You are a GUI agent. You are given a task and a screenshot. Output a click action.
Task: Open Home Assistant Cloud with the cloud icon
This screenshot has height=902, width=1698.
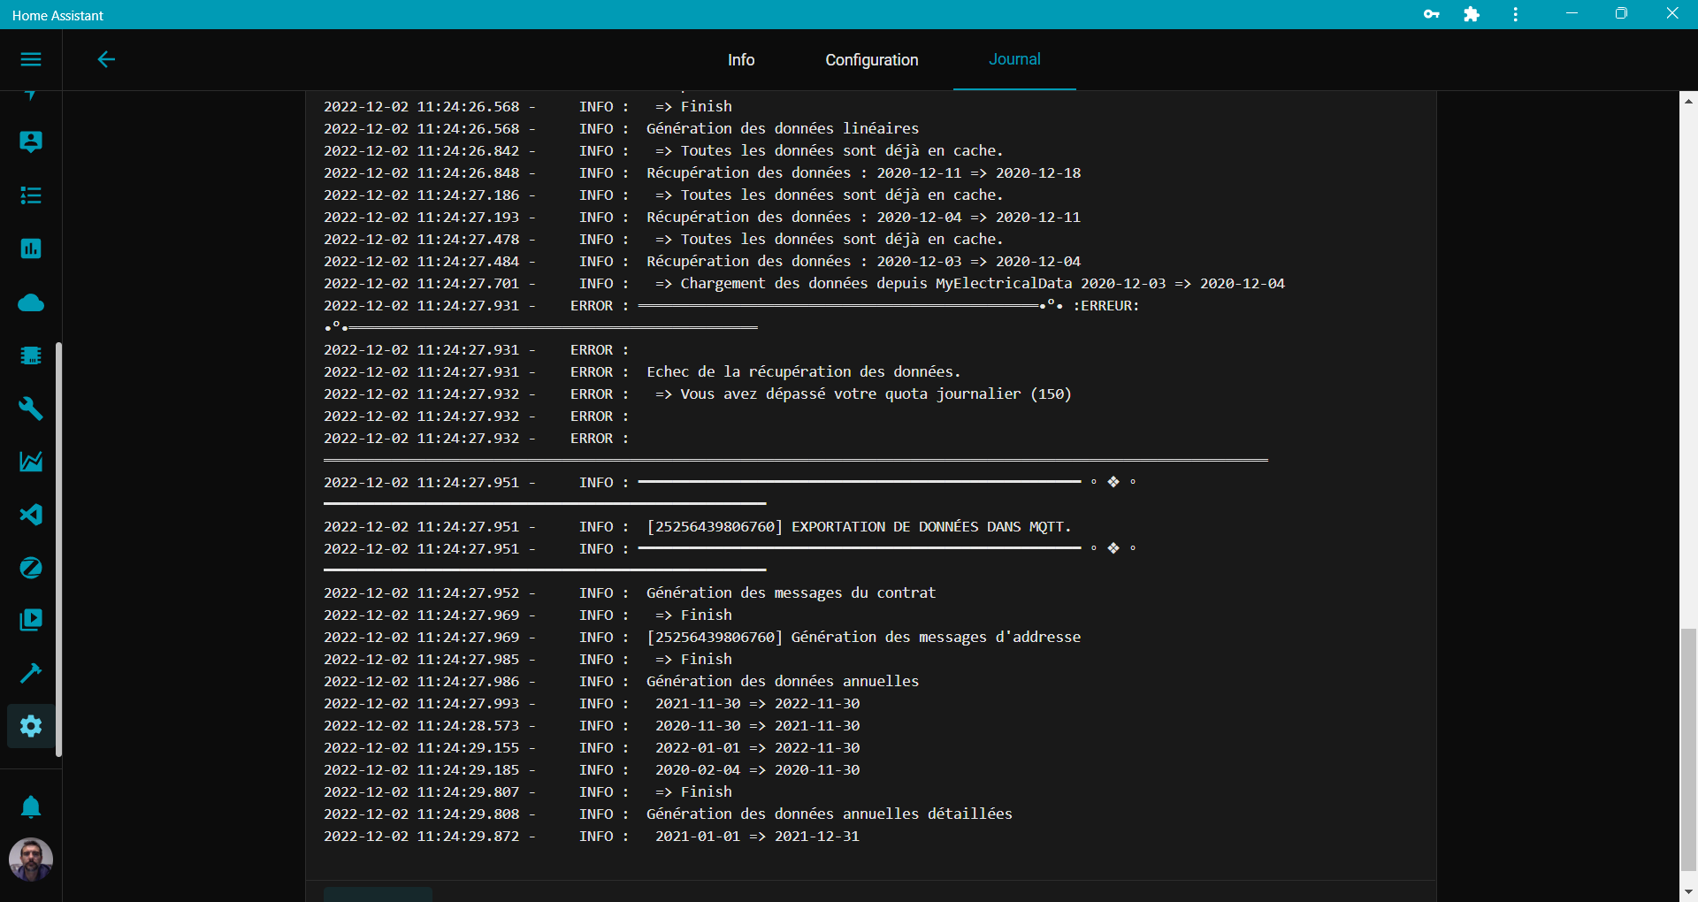tap(31, 302)
